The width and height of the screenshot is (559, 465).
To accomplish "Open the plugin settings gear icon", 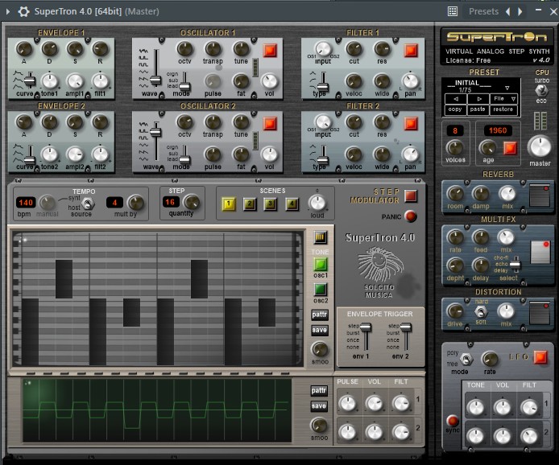I will (x=23, y=11).
